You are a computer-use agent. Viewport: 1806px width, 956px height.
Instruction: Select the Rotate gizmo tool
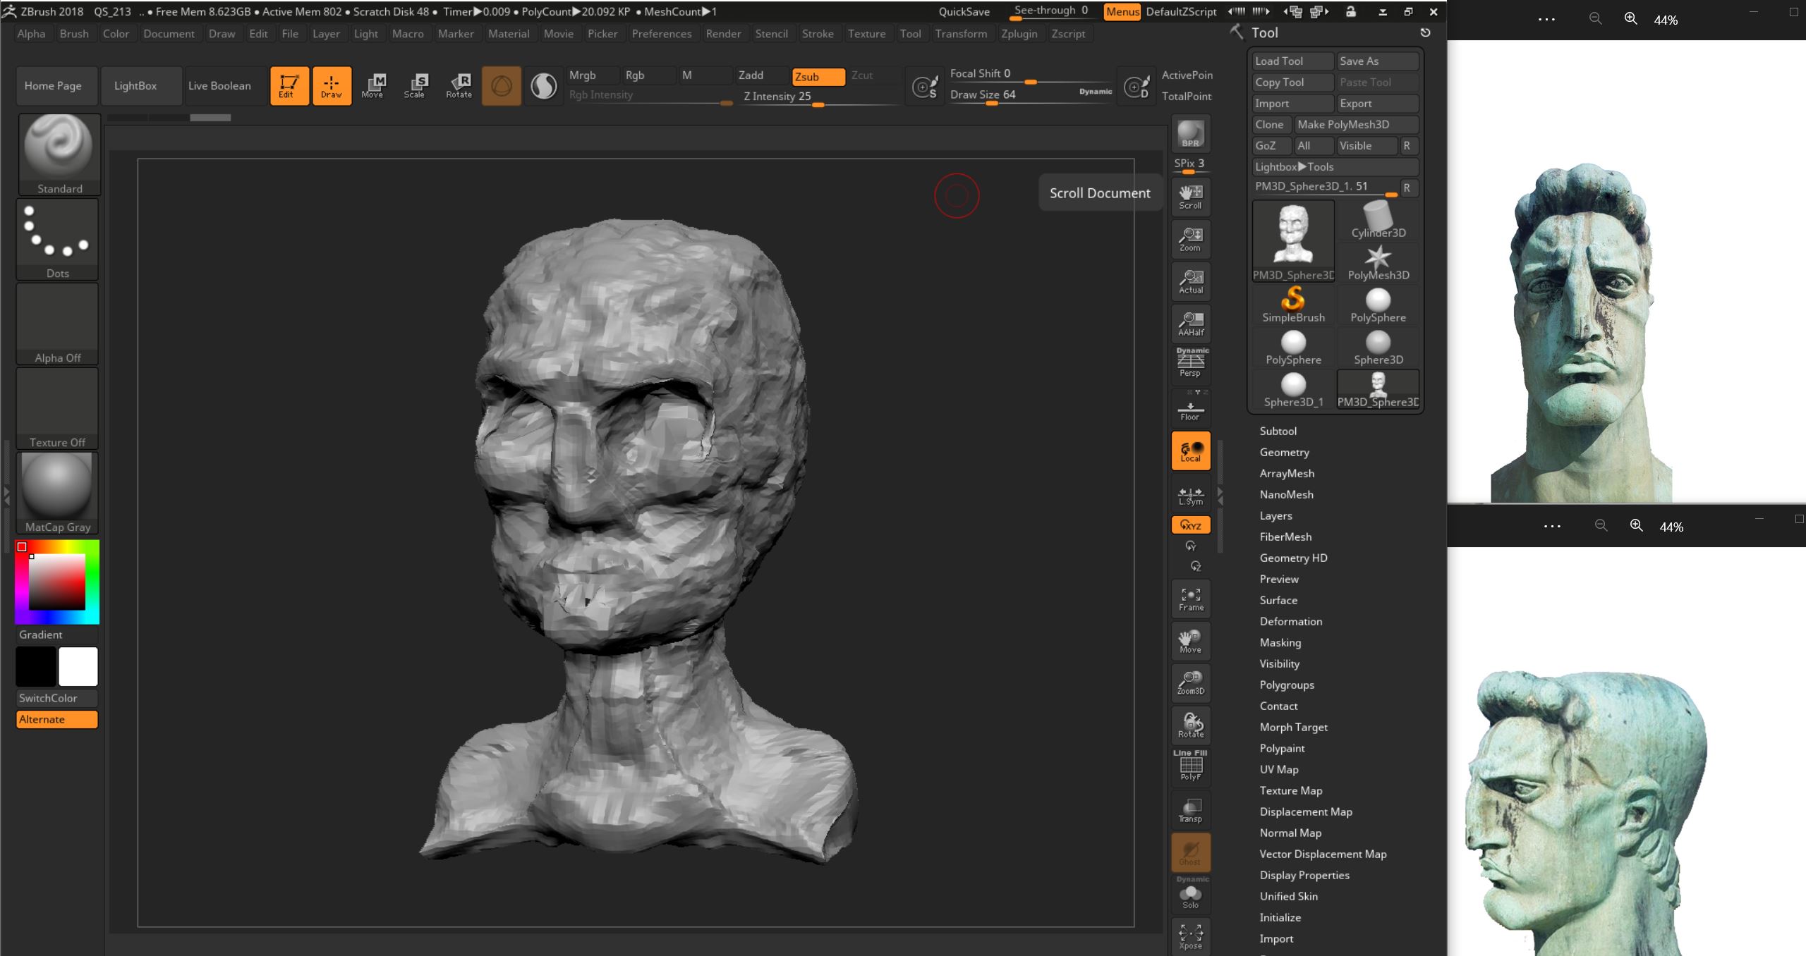(459, 85)
